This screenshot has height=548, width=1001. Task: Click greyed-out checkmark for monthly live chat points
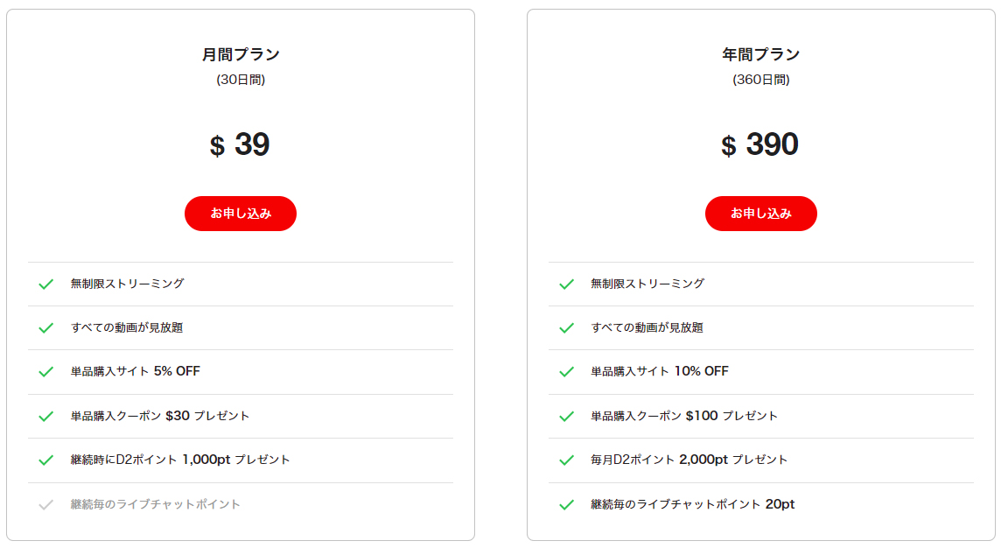click(46, 505)
